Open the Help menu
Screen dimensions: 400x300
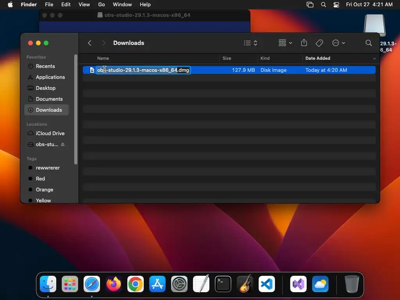pyautogui.click(x=145, y=5)
